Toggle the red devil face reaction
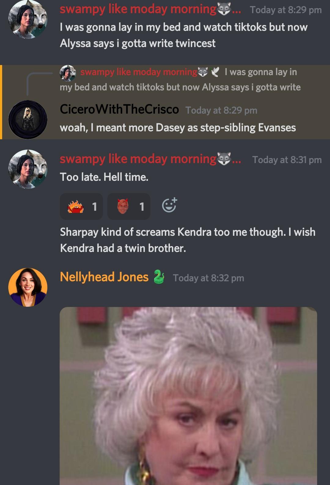Image resolution: width=330 pixels, height=485 pixels. (129, 206)
